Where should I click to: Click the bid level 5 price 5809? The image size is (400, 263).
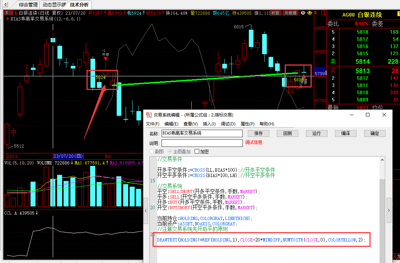[x=363, y=100]
